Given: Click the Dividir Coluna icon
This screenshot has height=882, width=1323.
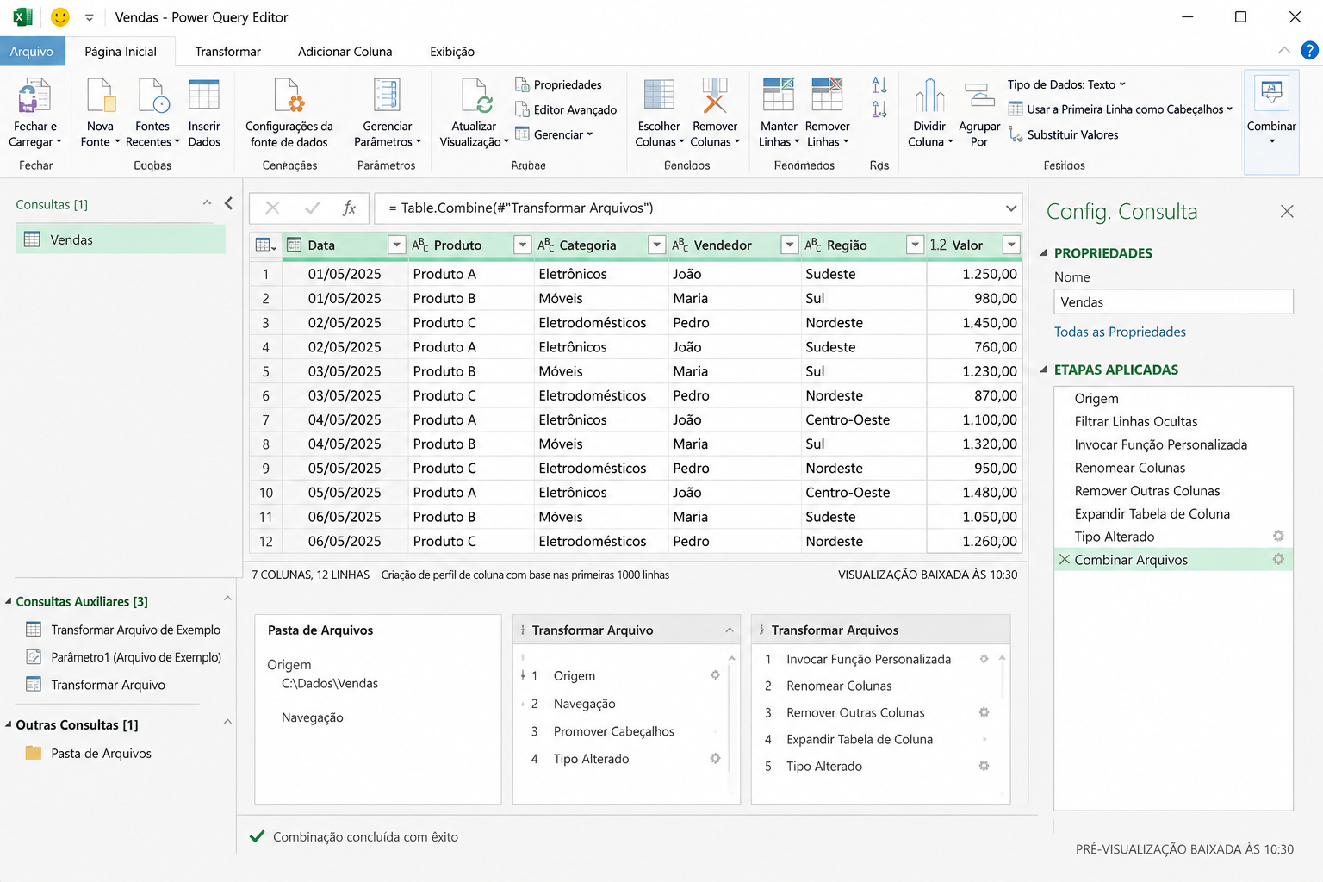Looking at the screenshot, I should click(x=929, y=96).
